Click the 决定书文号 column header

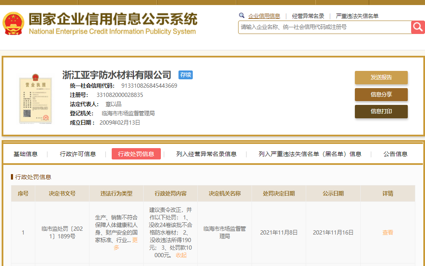point(62,193)
